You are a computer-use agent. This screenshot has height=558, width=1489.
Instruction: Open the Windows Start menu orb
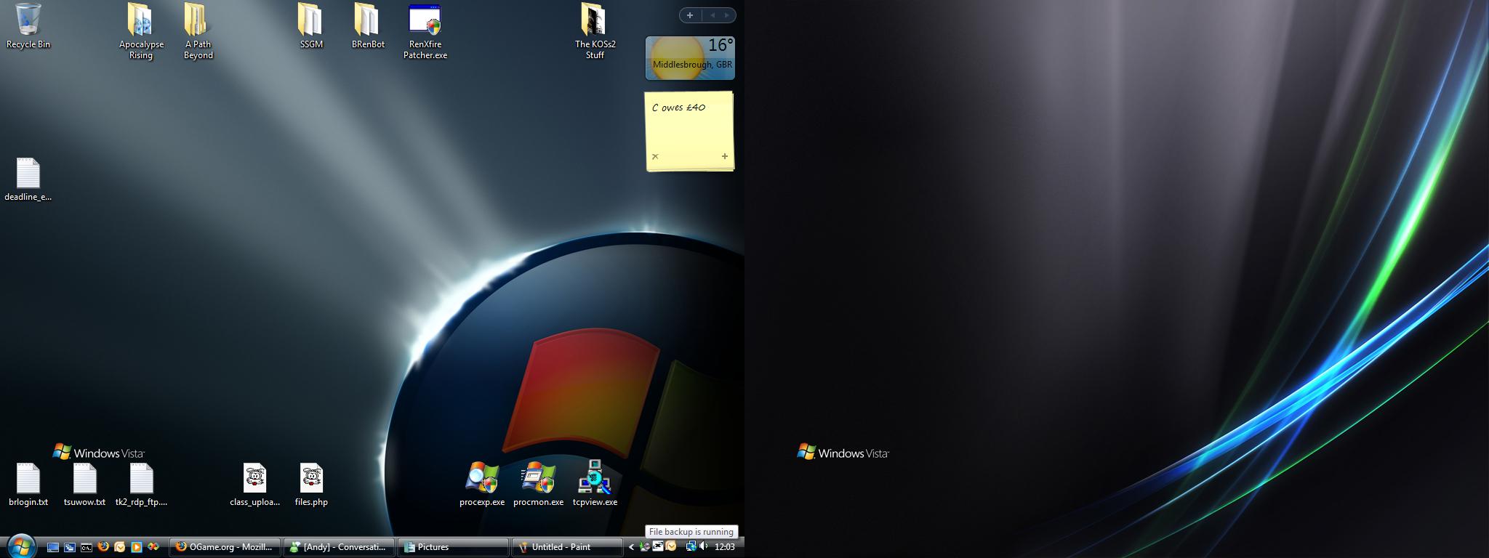[x=20, y=546]
